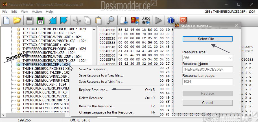This screenshot has height=122, width=258.
Task: Click green star icon beside THEMERESOURCES.XBF
Action: (19, 65)
